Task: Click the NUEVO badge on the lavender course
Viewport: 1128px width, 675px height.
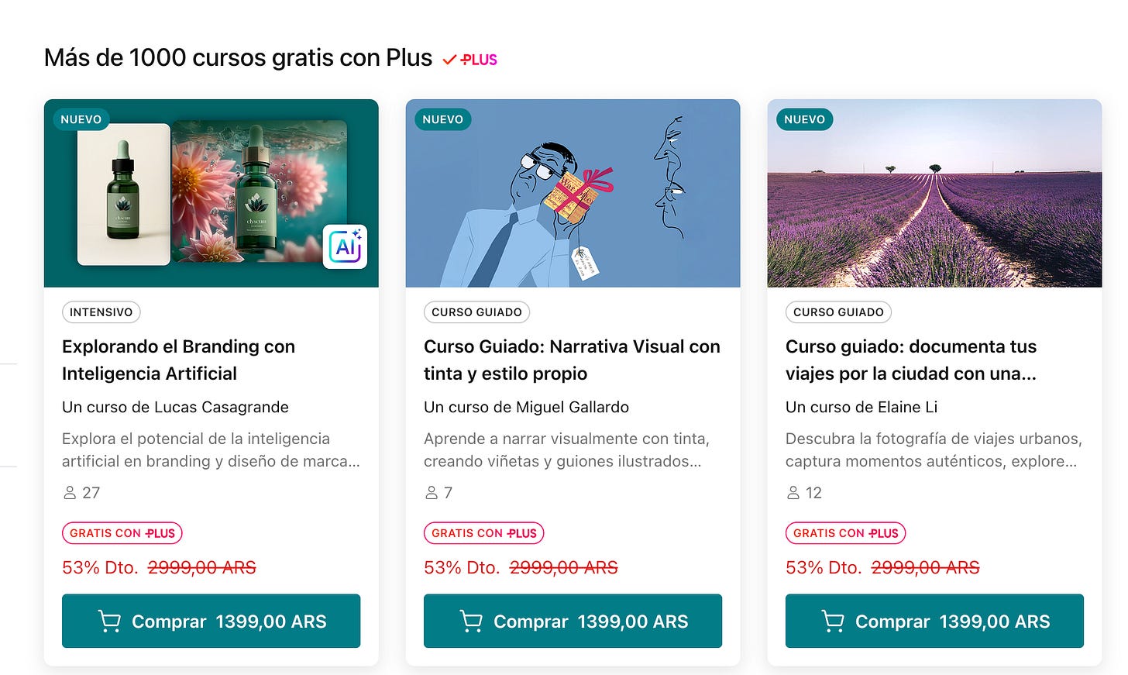Action: (x=804, y=119)
